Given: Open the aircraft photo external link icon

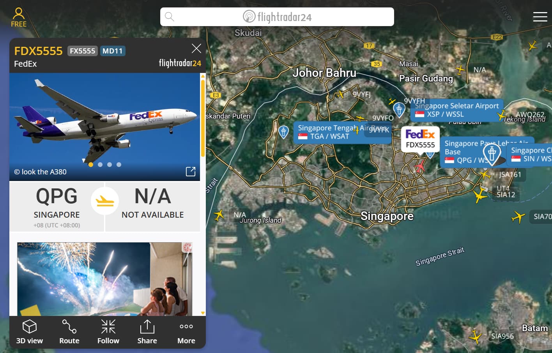Looking at the screenshot, I should coord(191,171).
